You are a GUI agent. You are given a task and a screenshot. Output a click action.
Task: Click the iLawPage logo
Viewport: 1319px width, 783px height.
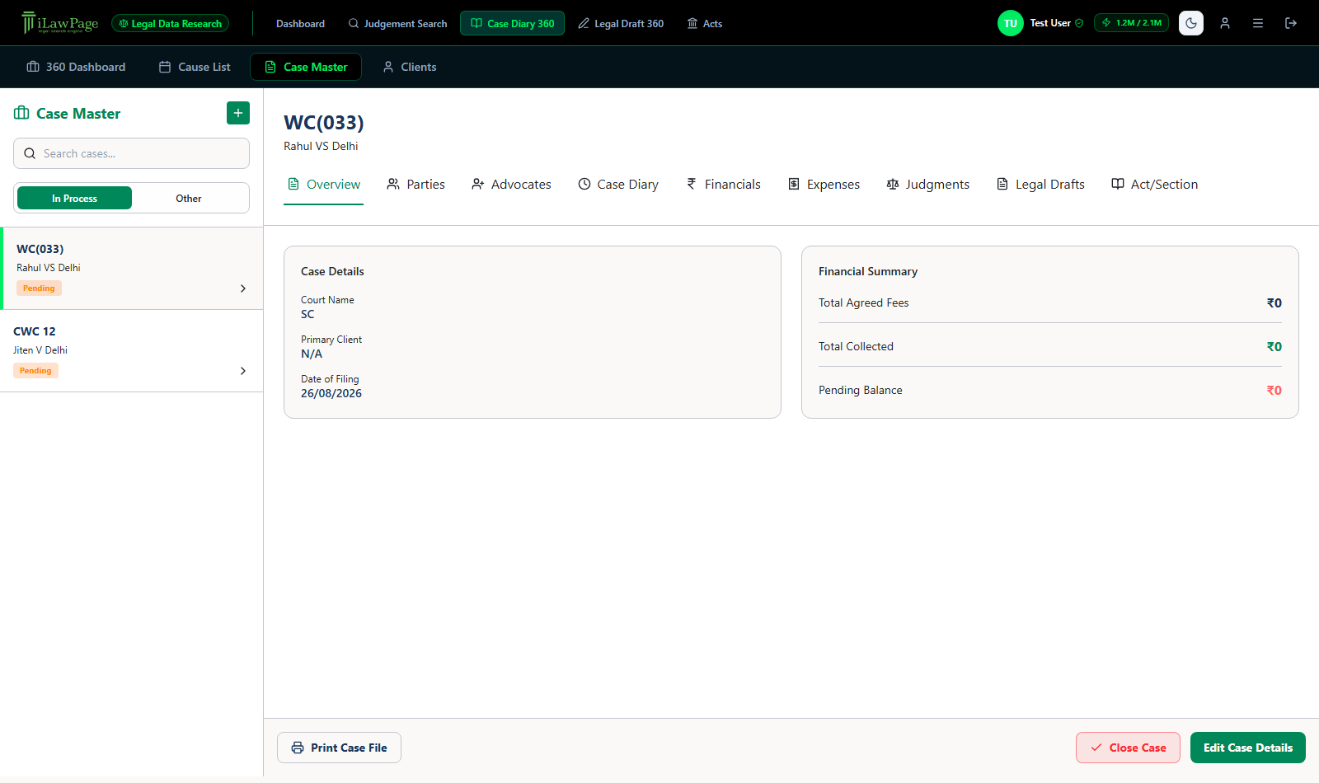[x=60, y=23]
